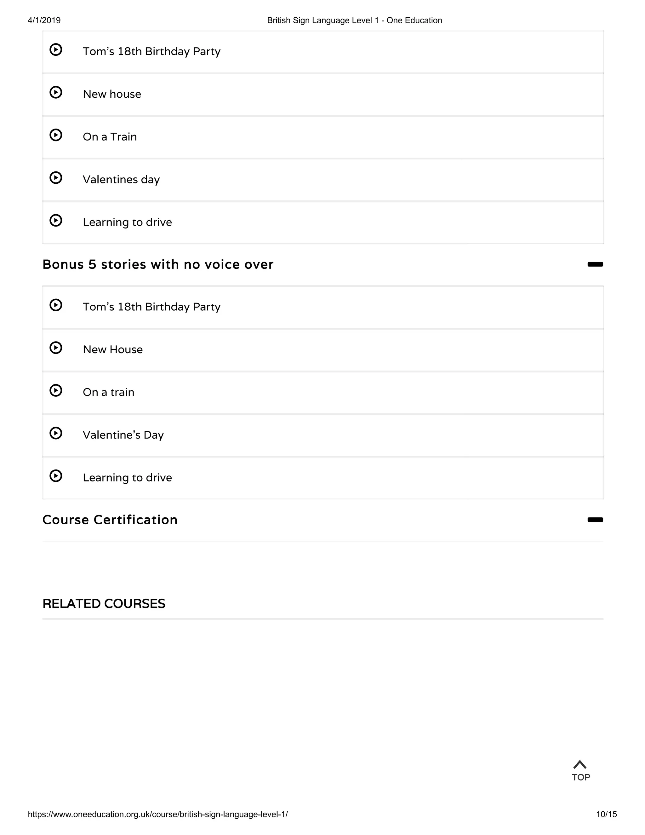Click play icon beside topmost Tom's 18th Birthday Party
The width and height of the screenshot is (645, 835).
point(56,50)
